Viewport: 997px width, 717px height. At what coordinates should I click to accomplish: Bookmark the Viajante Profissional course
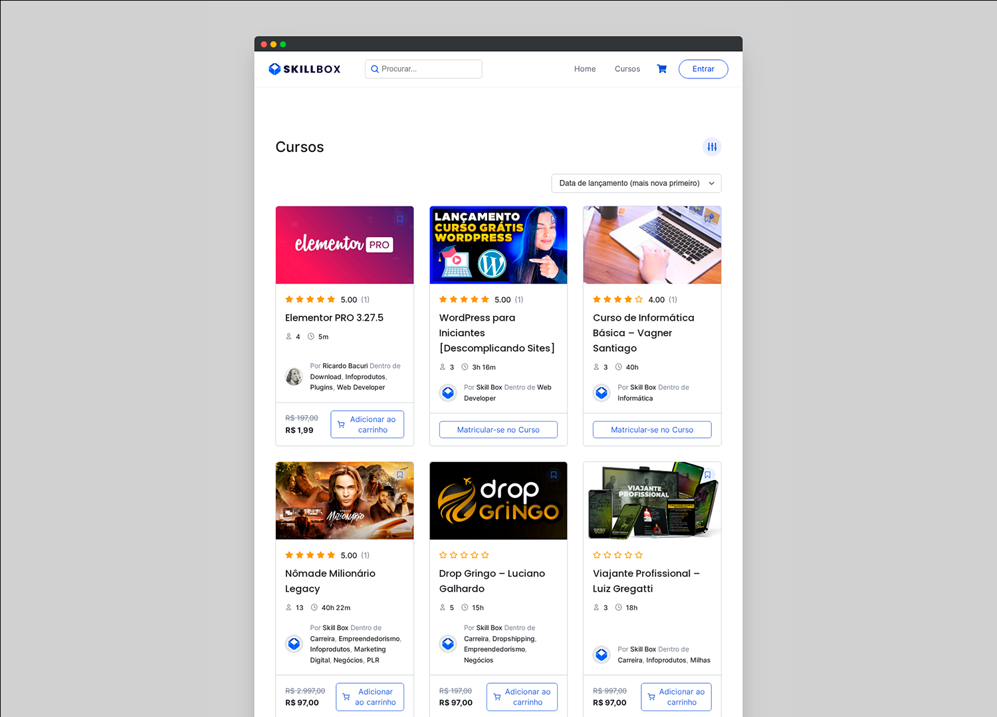(708, 475)
